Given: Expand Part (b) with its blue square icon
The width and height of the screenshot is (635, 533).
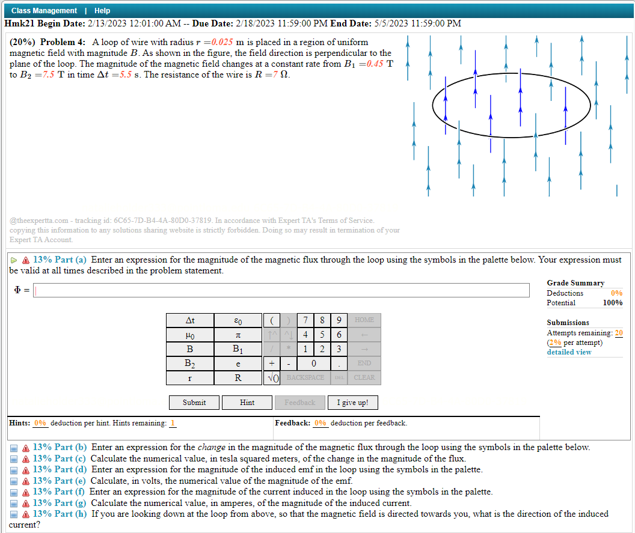Looking at the screenshot, I should [x=14, y=447].
